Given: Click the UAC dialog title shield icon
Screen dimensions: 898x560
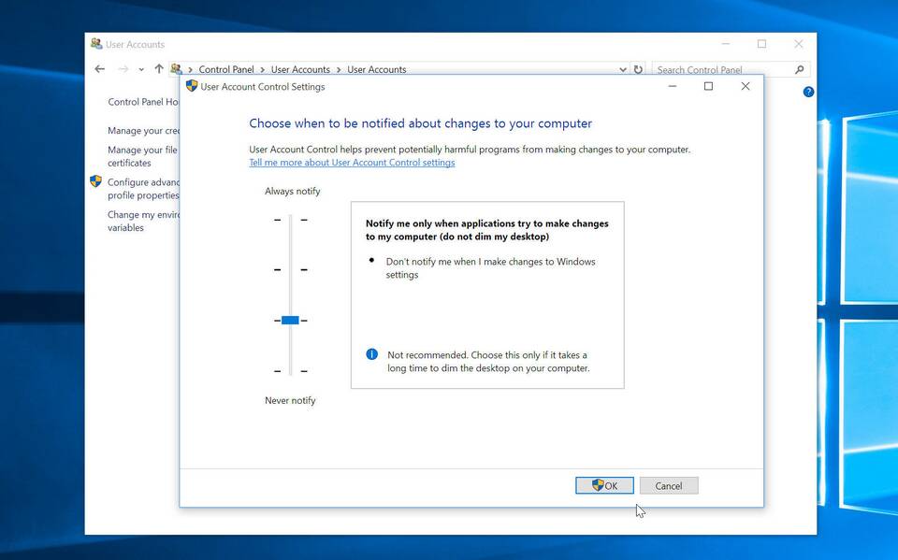Looking at the screenshot, I should tap(192, 86).
